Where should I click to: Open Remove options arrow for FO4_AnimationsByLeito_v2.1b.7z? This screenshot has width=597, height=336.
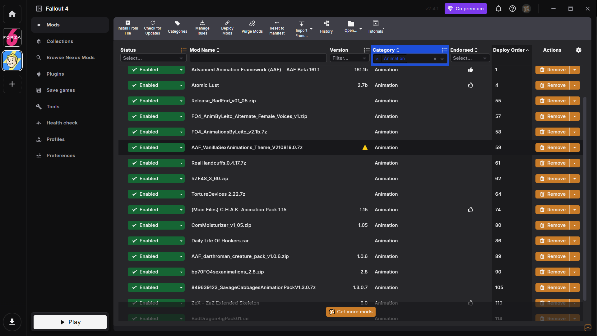pos(575,132)
